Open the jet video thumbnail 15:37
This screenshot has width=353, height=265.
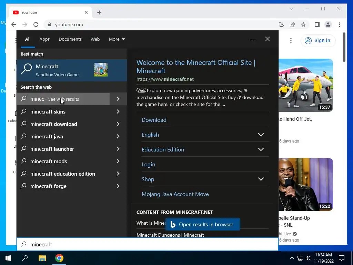click(306, 85)
